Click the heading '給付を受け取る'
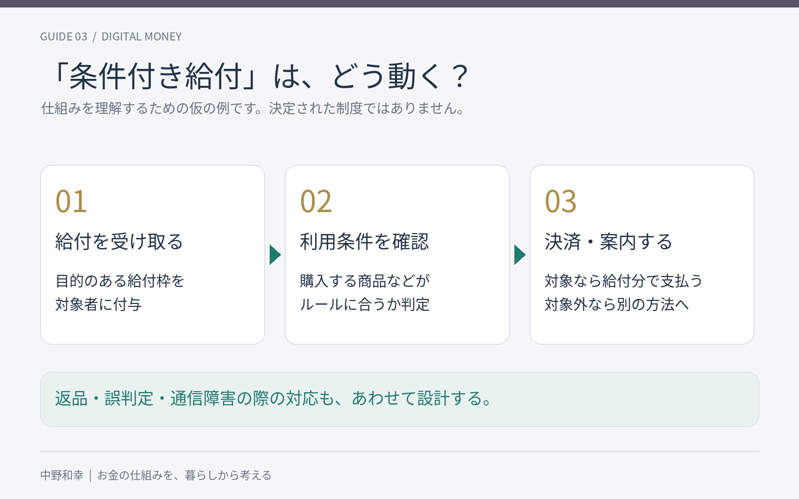Viewport: 799px width, 499px height. (x=119, y=242)
